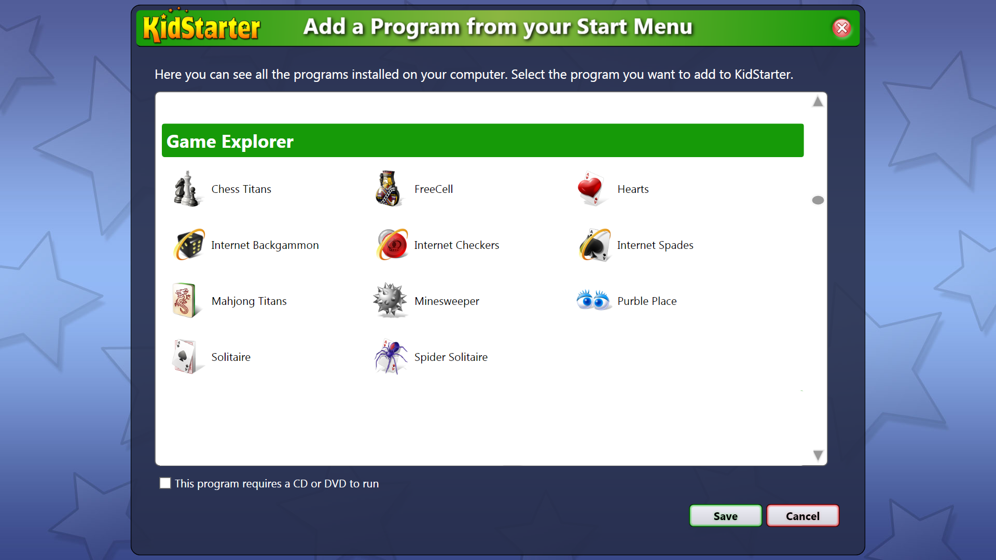Click the Game Explorer section header
This screenshot has width=996, height=560.
pos(482,141)
